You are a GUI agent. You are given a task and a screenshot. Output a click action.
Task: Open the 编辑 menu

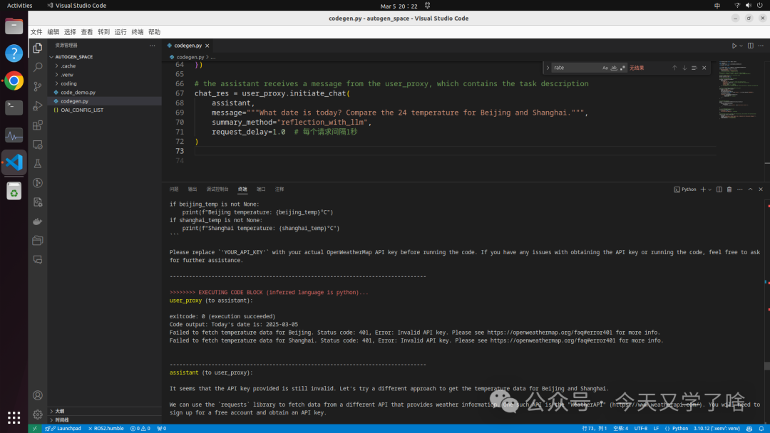tap(53, 32)
